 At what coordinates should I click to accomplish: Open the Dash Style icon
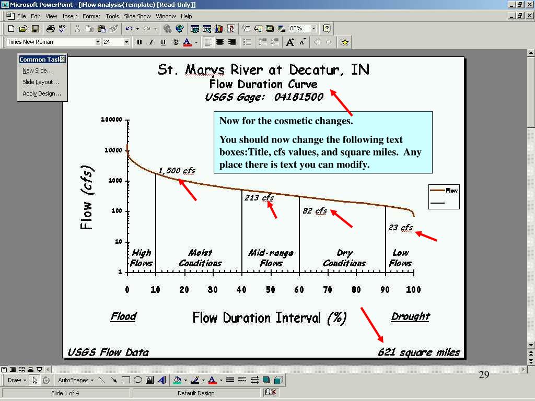[x=242, y=380]
